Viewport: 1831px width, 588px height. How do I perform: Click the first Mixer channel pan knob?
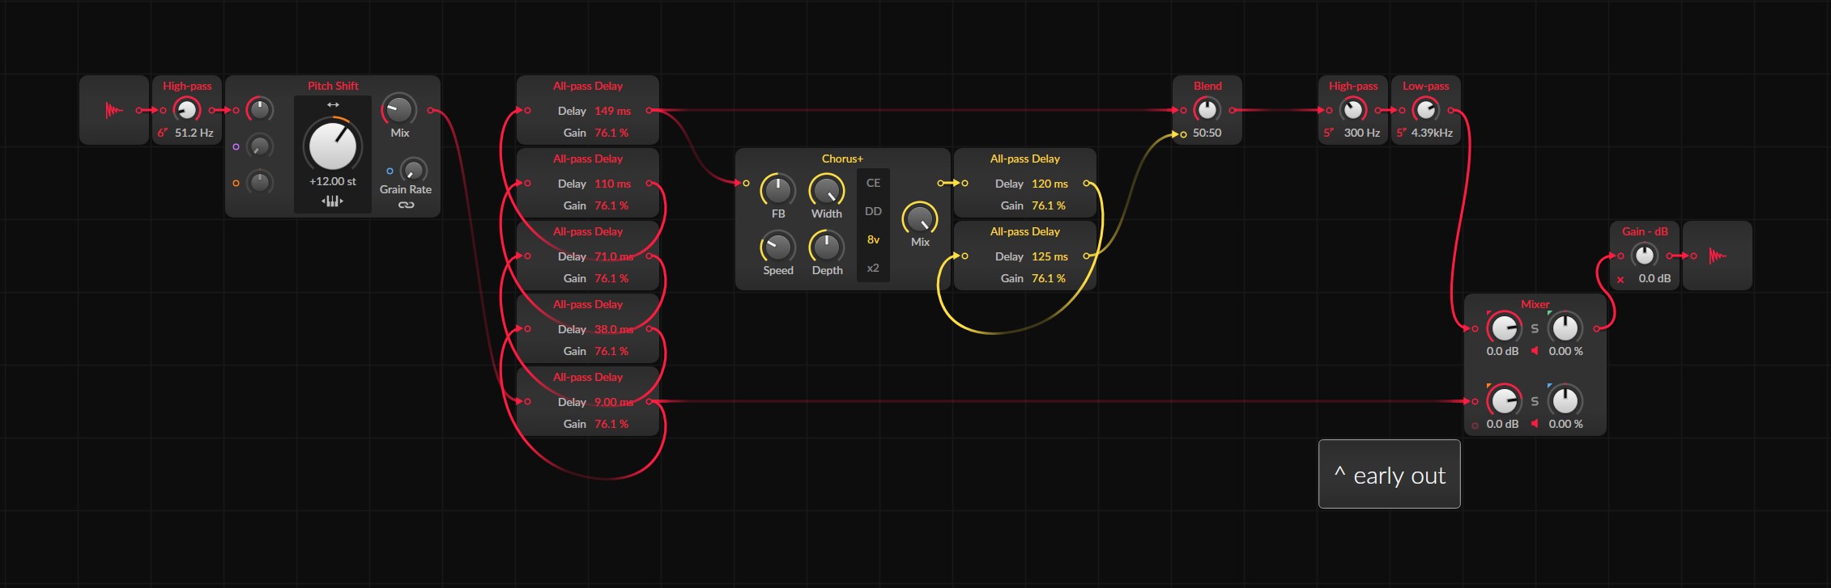[x=1565, y=328]
